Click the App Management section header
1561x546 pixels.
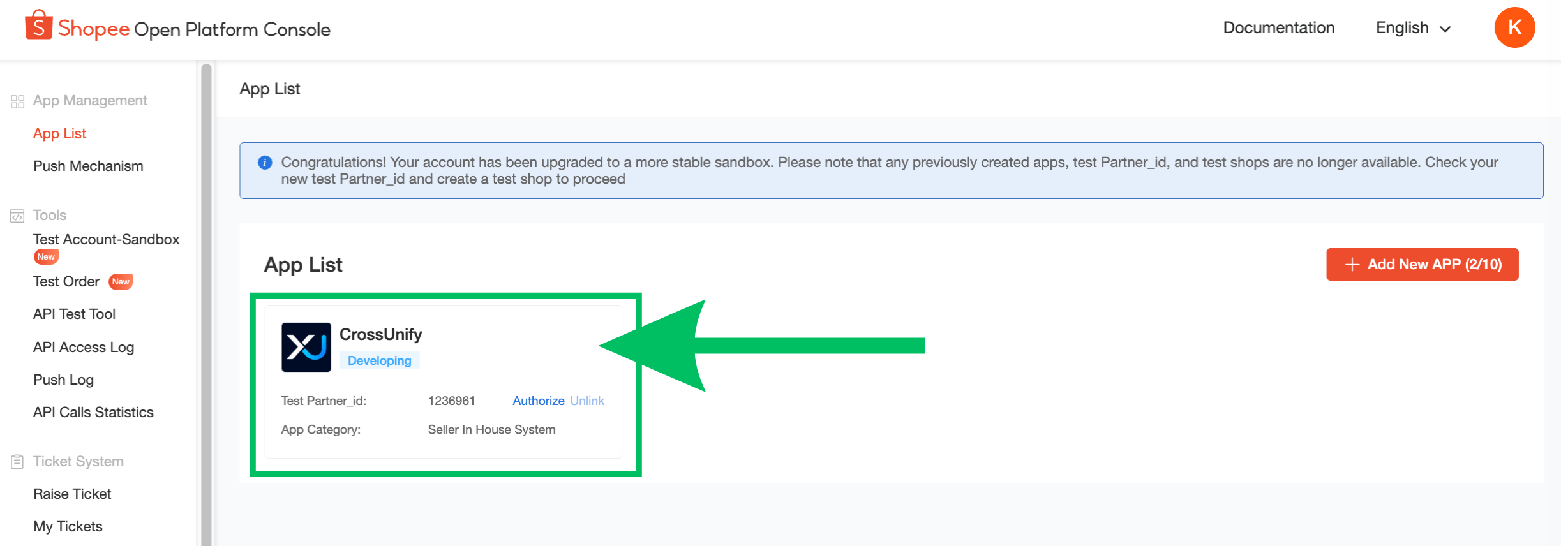pos(90,101)
